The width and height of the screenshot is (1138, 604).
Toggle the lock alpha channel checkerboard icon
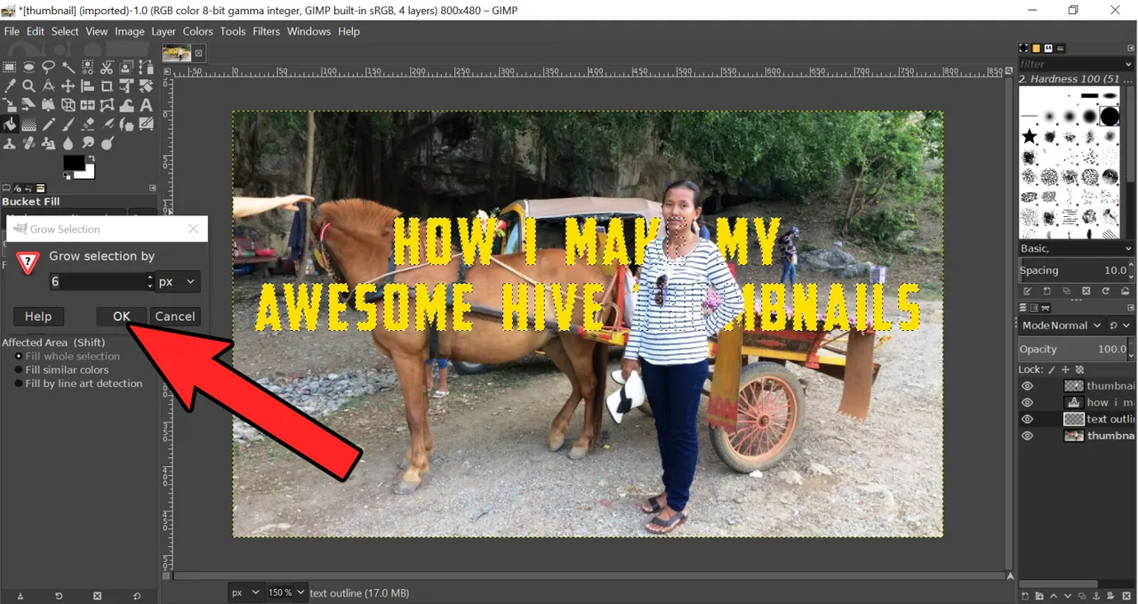click(x=1079, y=370)
